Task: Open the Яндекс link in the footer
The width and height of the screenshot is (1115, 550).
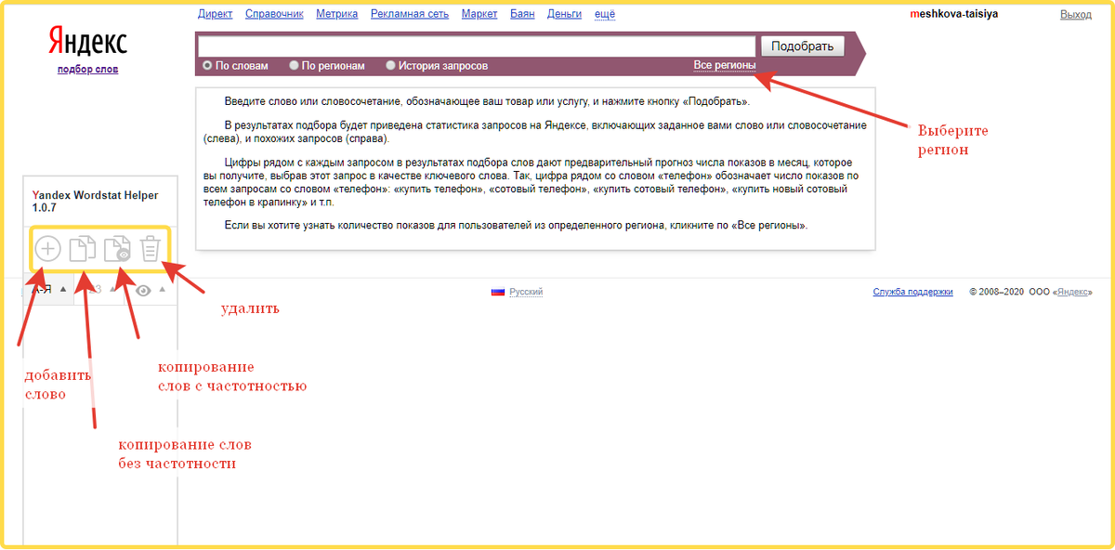Action: coord(1071,292)
